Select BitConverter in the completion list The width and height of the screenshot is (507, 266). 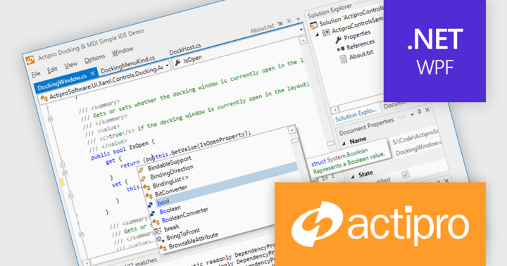tap(171, 191)
